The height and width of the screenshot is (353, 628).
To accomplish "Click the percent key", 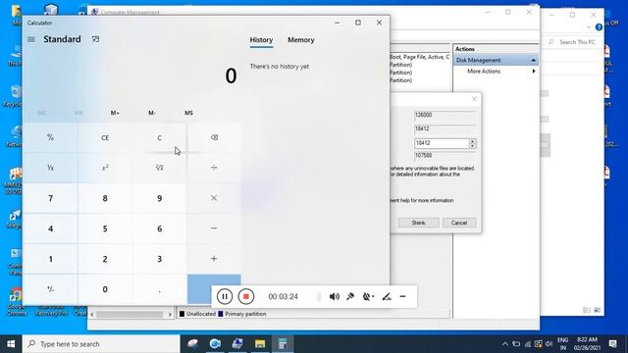I will click(50, 137).
